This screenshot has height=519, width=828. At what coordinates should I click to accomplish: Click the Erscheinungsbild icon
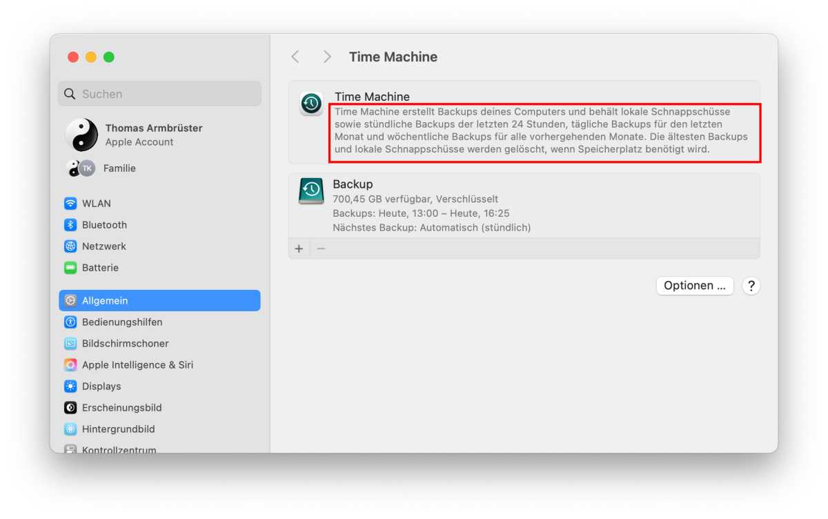pyautogui.click(x=70, y=408)
